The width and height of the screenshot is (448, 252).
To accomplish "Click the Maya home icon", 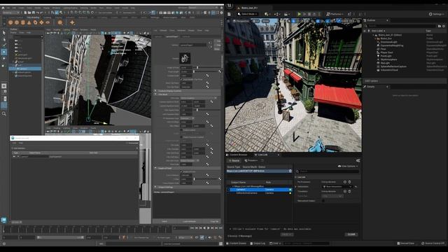I will [x=3, y=8].
